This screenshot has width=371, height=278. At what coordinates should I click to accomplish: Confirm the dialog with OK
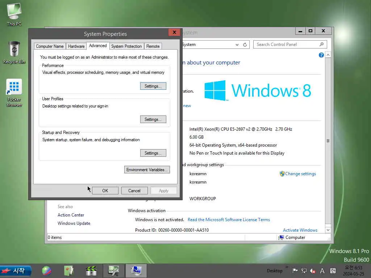(x=105, y=190)
